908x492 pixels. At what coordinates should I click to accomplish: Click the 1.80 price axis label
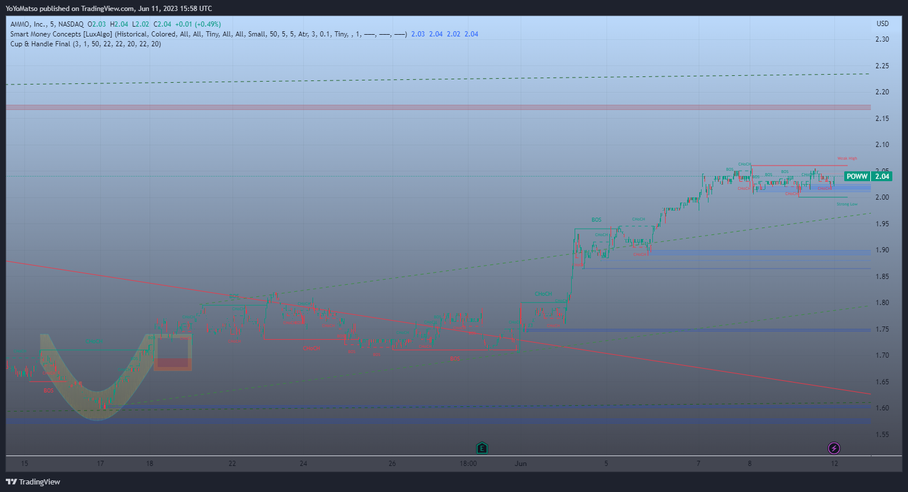(882, 303)
